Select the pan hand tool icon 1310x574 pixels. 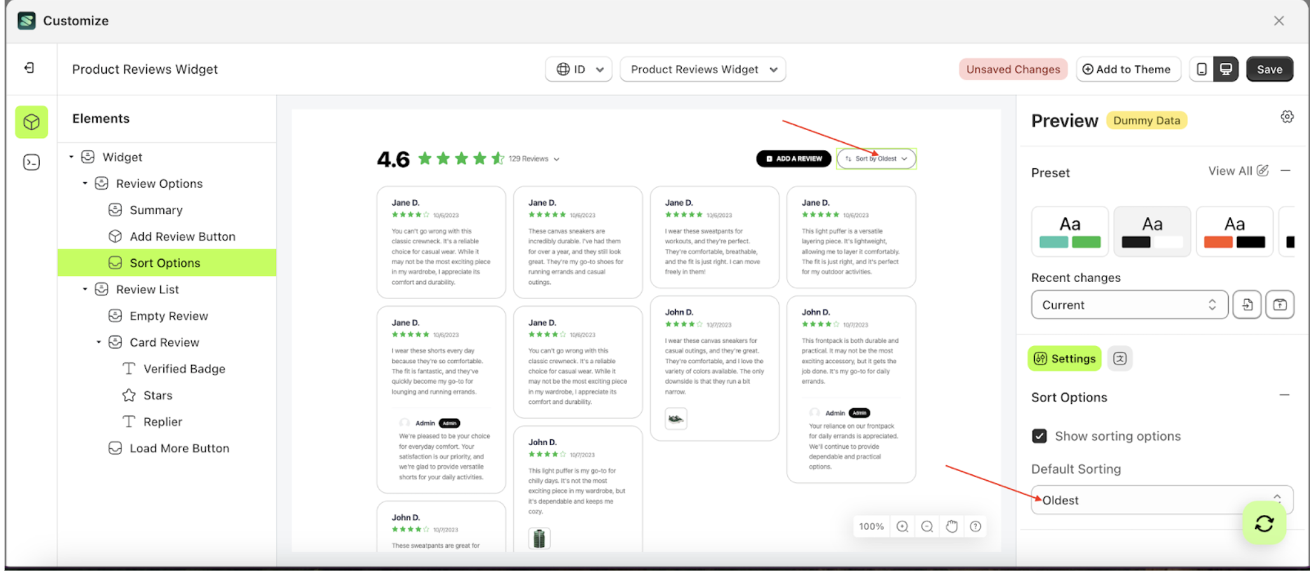[951, 526]
